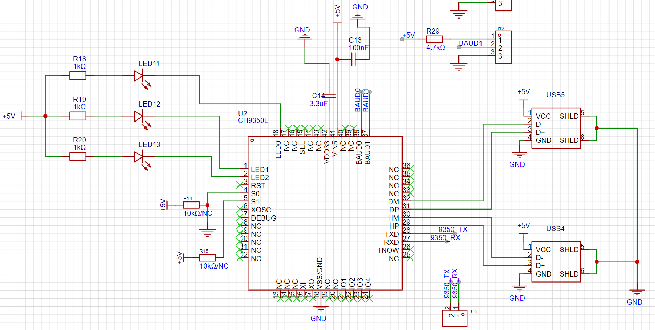Click the HM pin name on the chip

click(x=393, y=218)
